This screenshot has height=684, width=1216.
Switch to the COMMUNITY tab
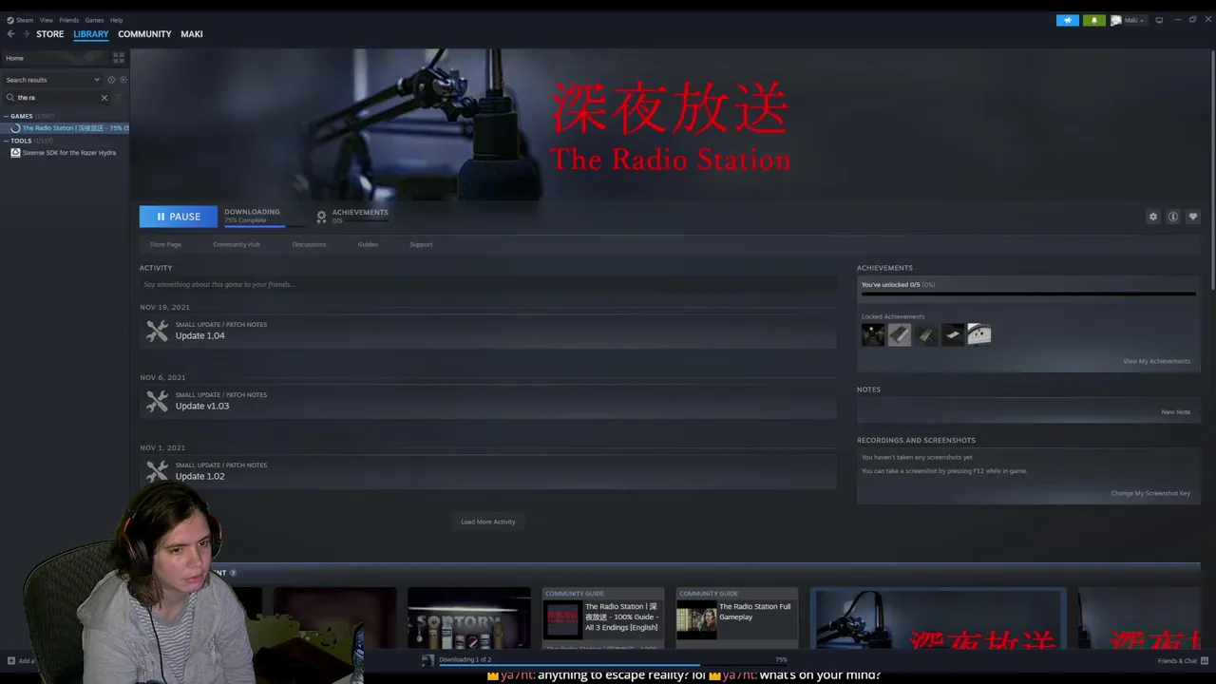coord(144,34)
